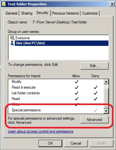Screen dimensions: 116x150
Task: Switch to the Previous Versions tab
Action: tap(65, 13)
